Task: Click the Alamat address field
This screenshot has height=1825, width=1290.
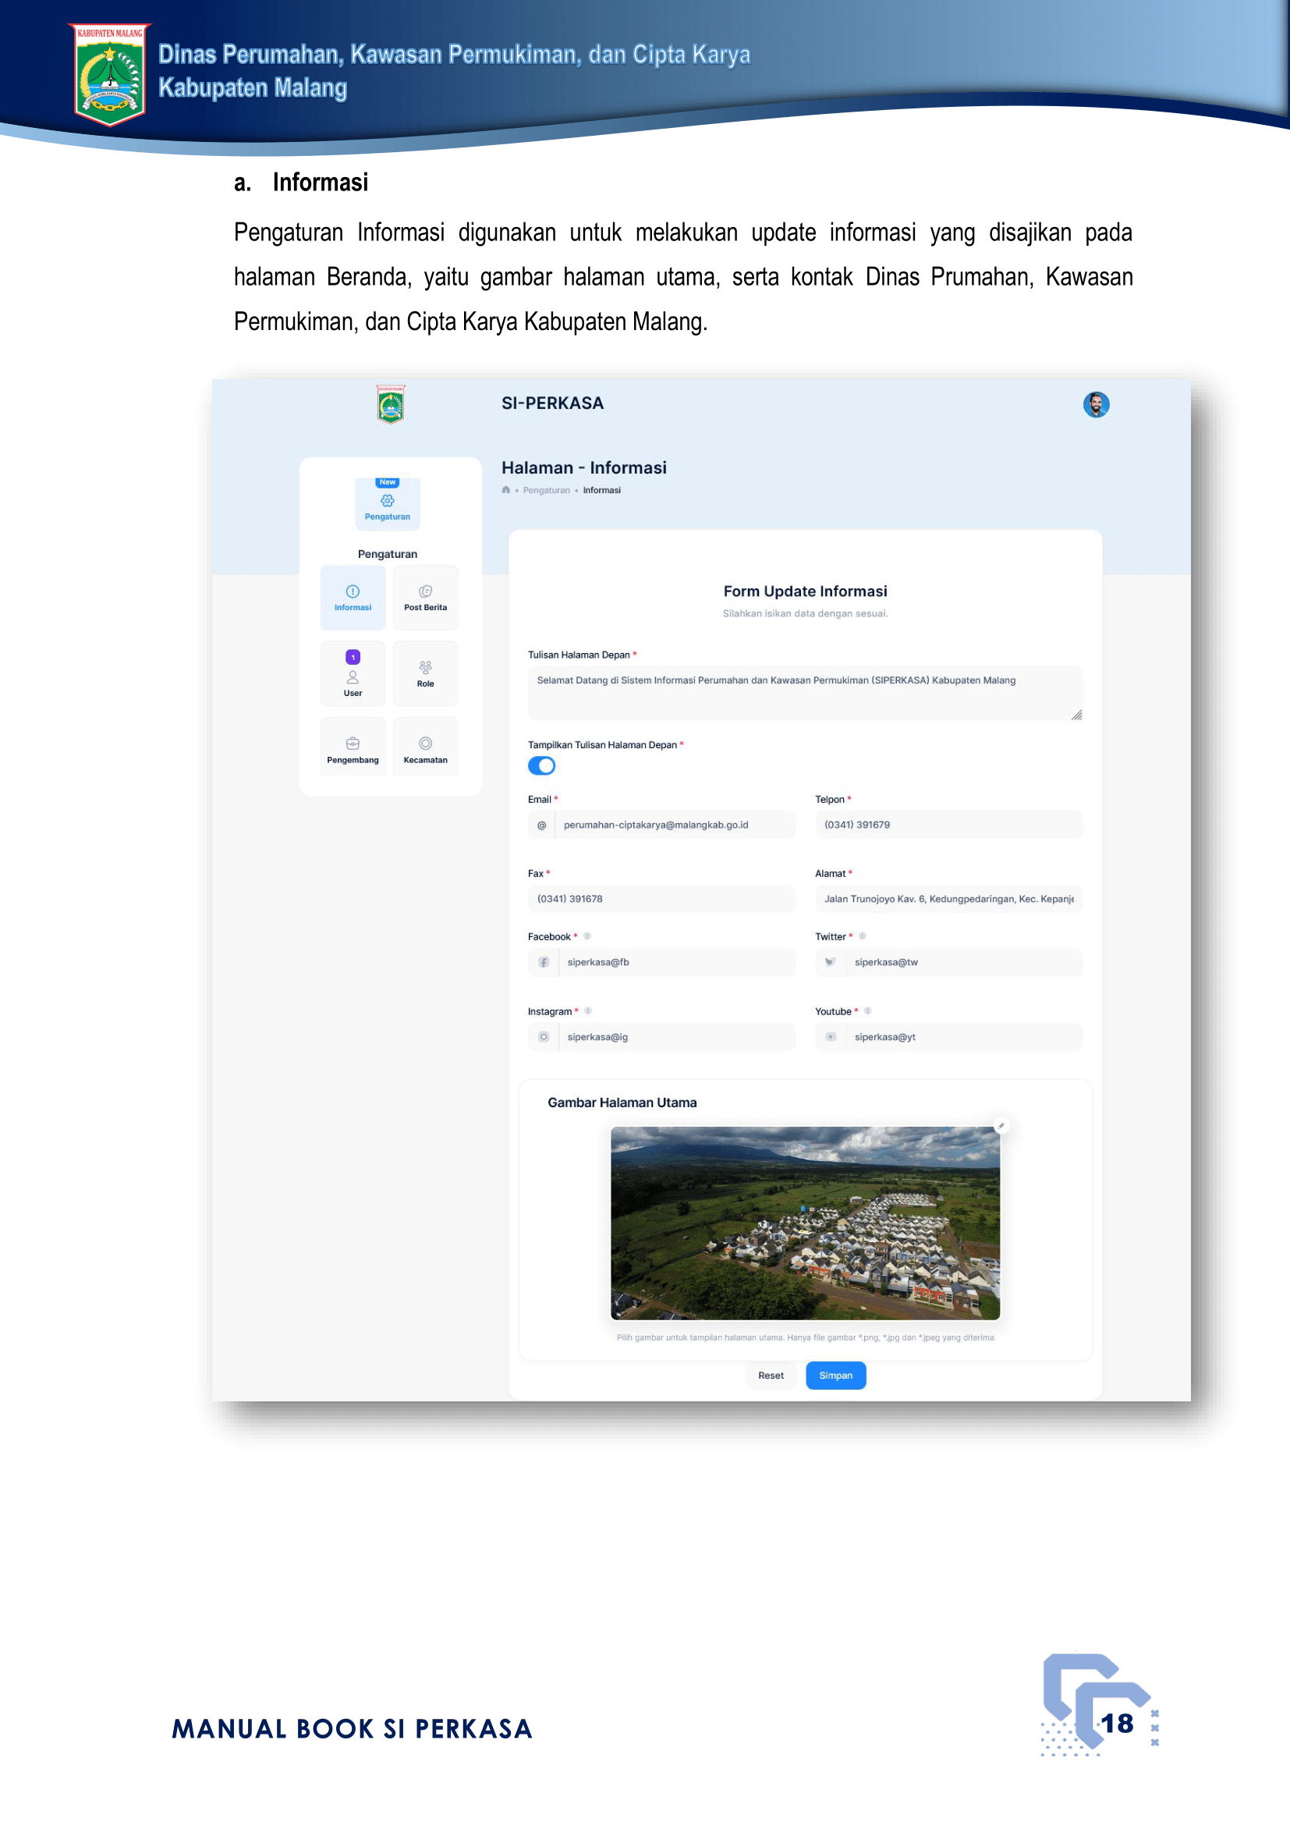Action: 948,899
